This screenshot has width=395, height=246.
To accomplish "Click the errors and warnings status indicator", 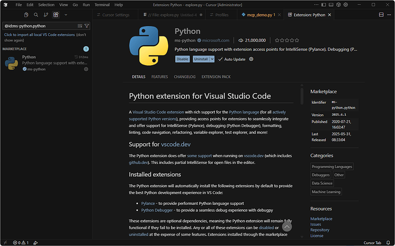I will [x=21, y=242].
